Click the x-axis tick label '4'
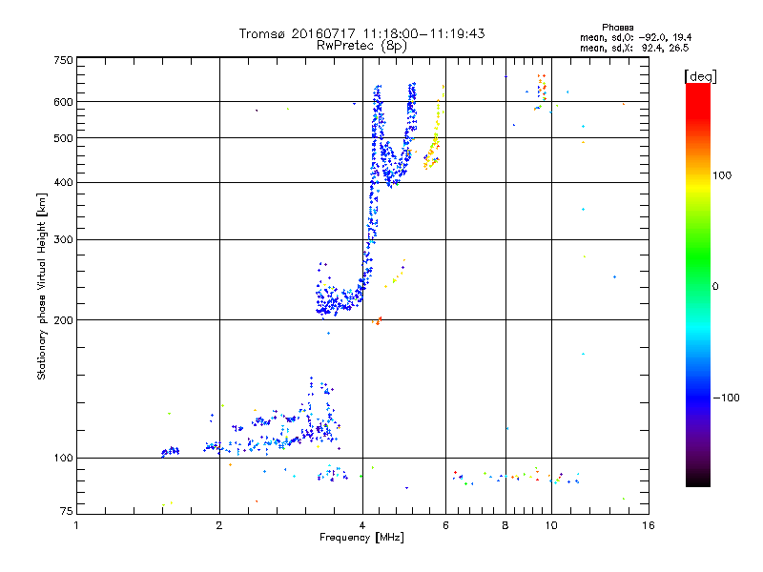The image size is (763, 572). (x=362, y=525)
